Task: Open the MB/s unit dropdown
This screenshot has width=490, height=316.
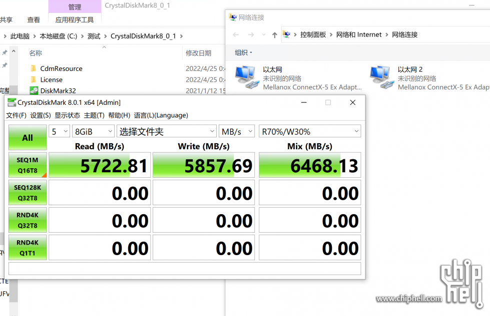Action: click(x=237, y=131)
